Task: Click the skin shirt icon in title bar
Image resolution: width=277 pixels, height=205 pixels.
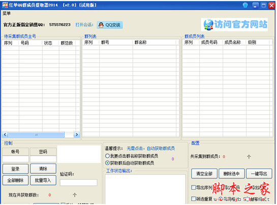Action: [245, 5]
